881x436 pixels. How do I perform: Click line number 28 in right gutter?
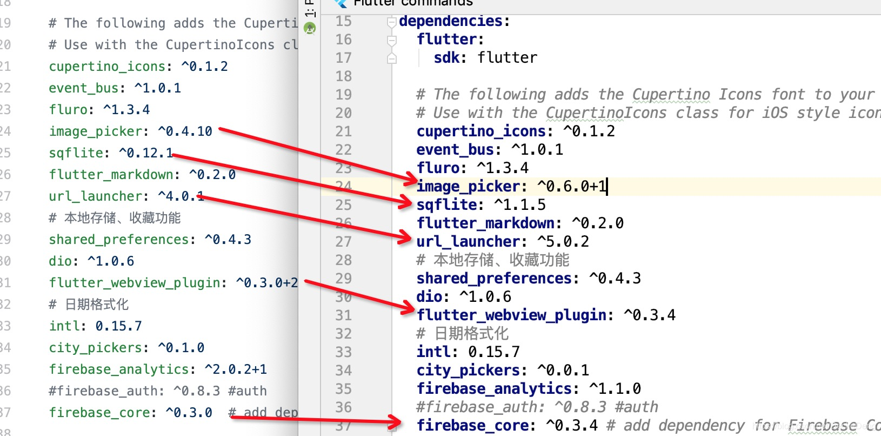pos(343,260)
